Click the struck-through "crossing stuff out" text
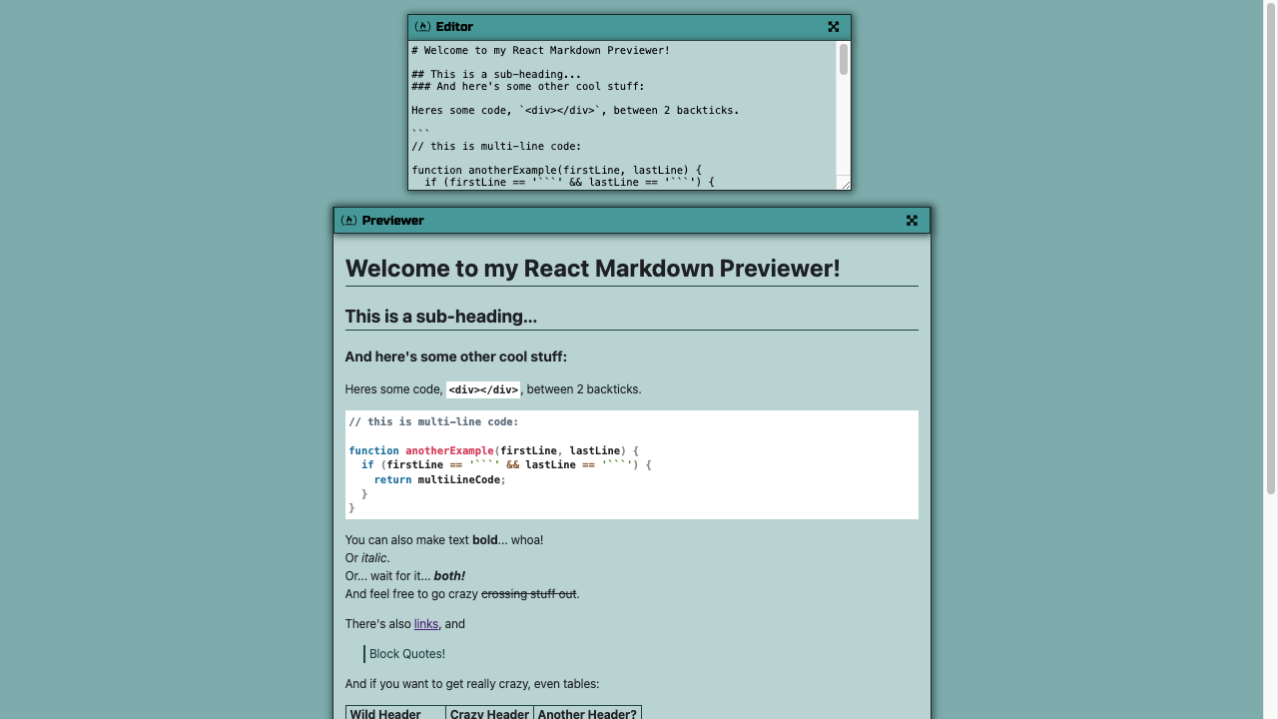This screenshot has width=1278, height=719. [529, 594]
